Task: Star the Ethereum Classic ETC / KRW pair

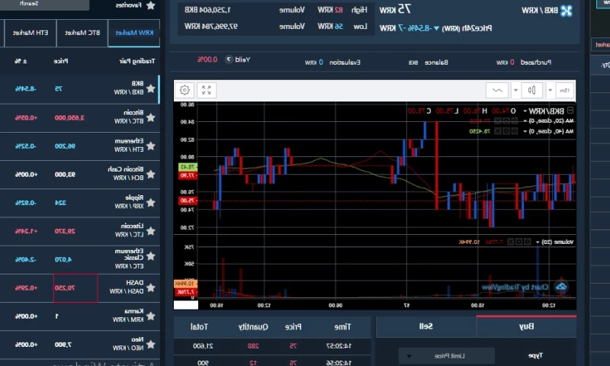Action: 151,256
